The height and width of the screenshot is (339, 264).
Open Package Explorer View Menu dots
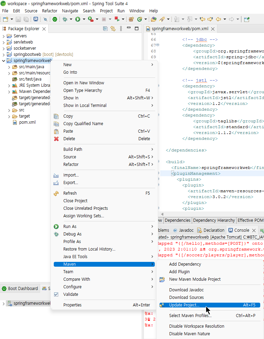pyautogui.click(x=121, y=28)
